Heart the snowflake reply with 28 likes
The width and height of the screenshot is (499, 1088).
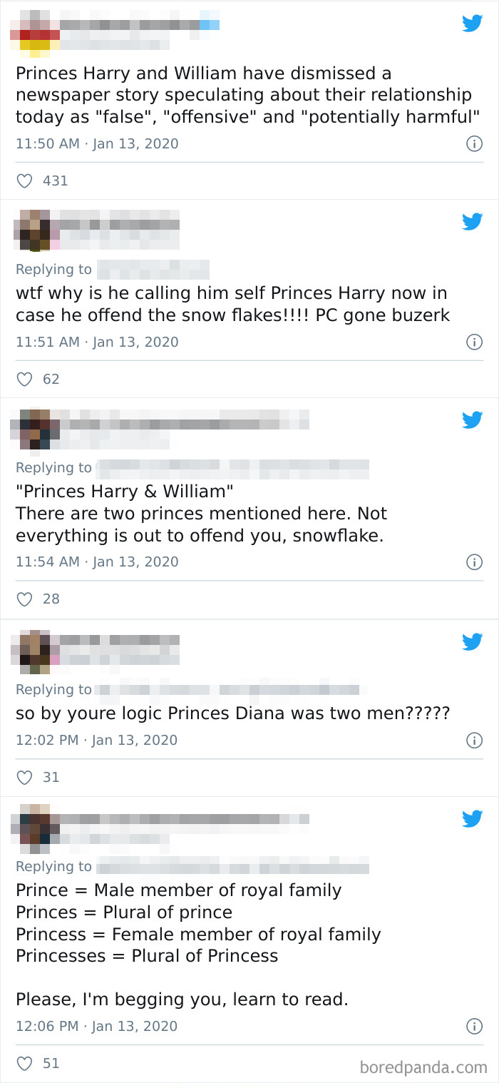pos(24,599)
